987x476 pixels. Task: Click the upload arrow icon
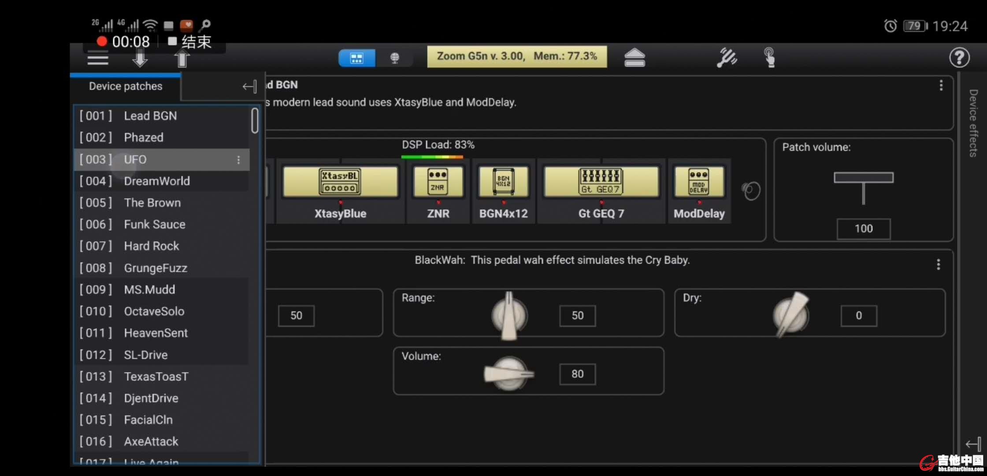(182, 59)
